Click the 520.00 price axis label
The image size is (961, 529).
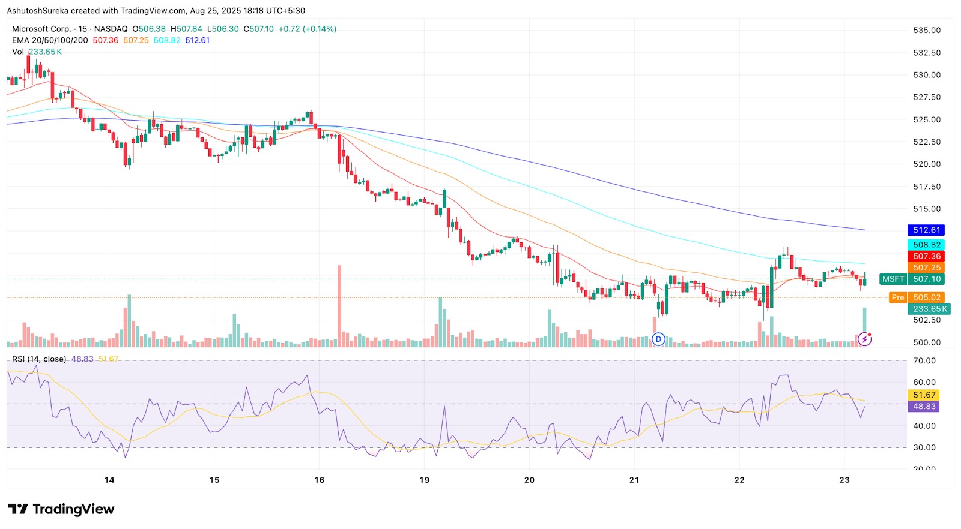tap(927, 164)
